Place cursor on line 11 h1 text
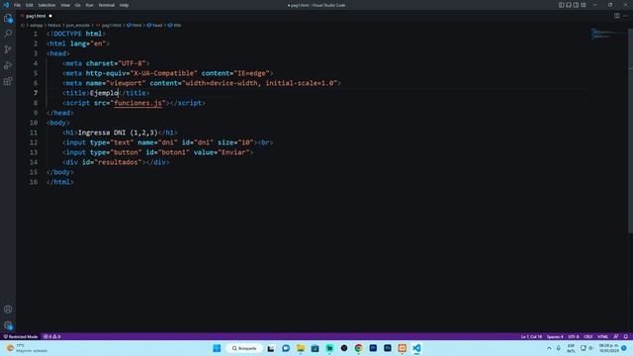 [118, 133]
